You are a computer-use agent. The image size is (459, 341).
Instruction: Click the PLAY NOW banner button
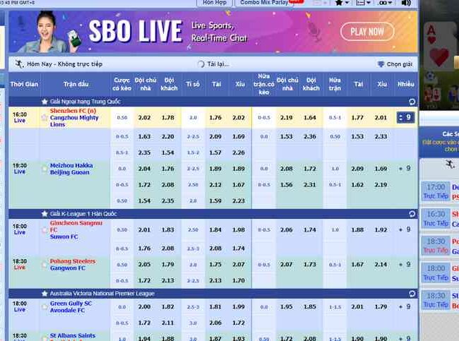coord(367,31)
